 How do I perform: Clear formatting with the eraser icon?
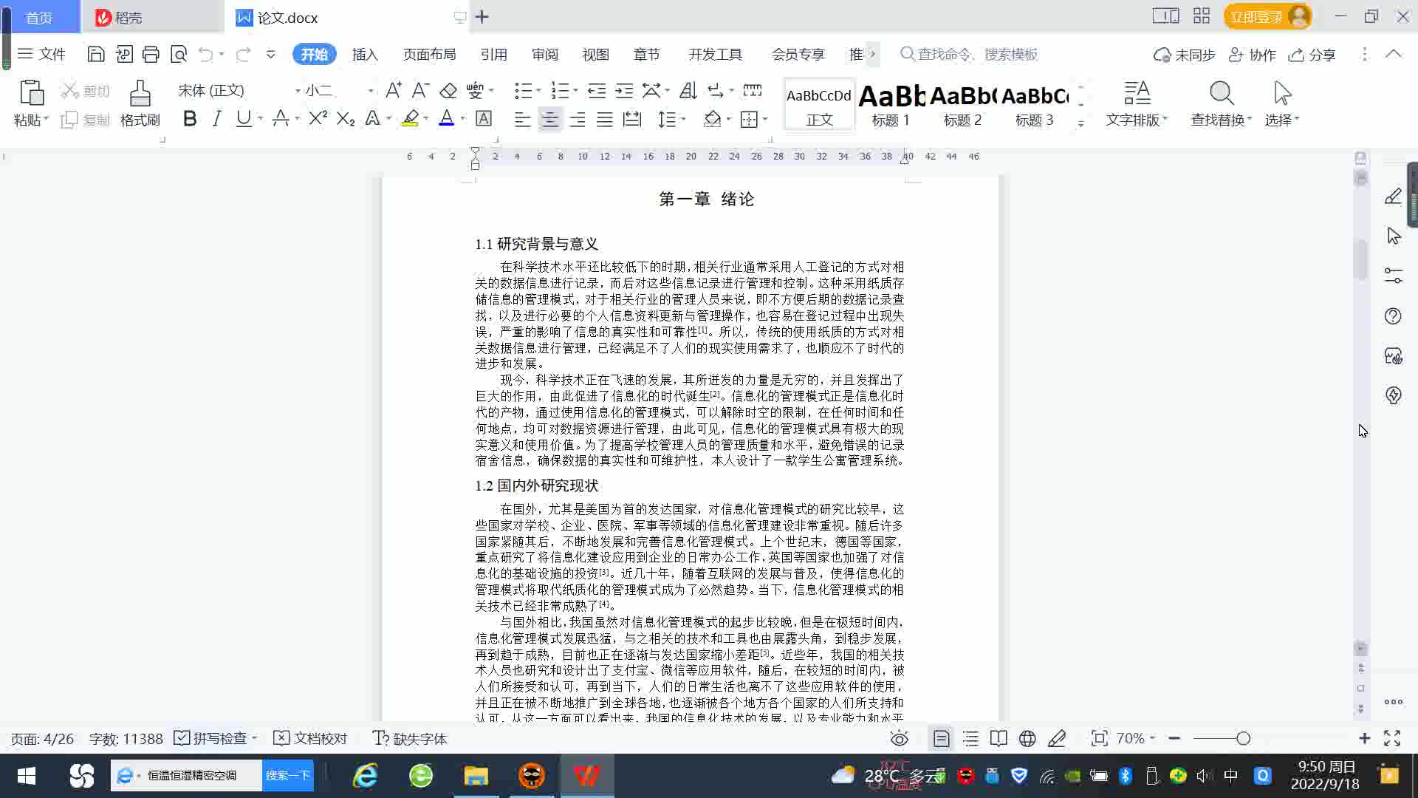click(448, 90)
